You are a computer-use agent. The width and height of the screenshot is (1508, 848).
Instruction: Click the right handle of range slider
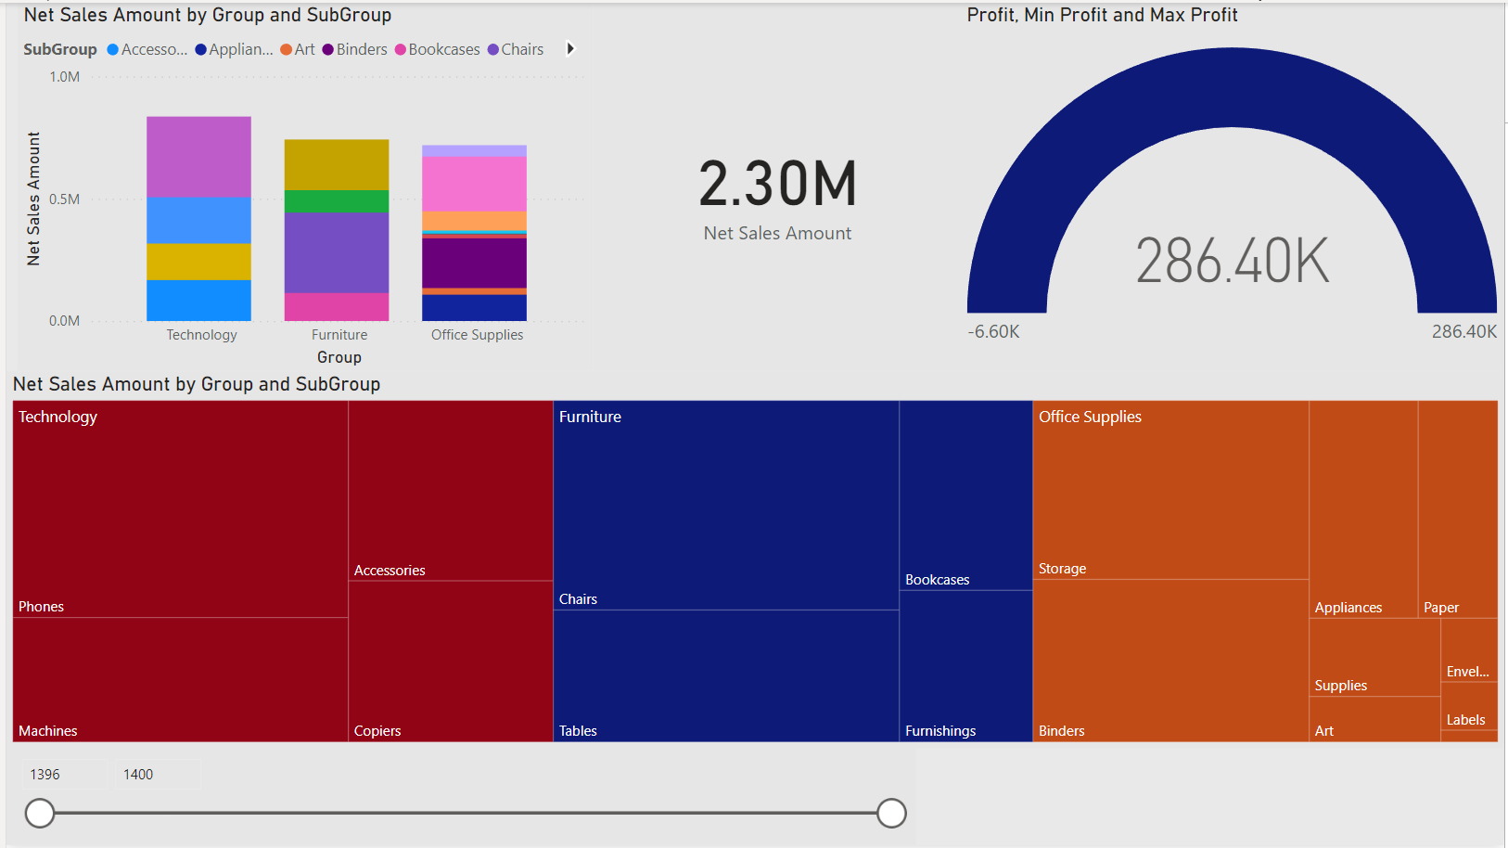tap(891, 814)
